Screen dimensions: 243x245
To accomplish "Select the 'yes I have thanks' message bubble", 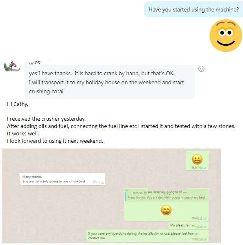I will coord(110,82).
